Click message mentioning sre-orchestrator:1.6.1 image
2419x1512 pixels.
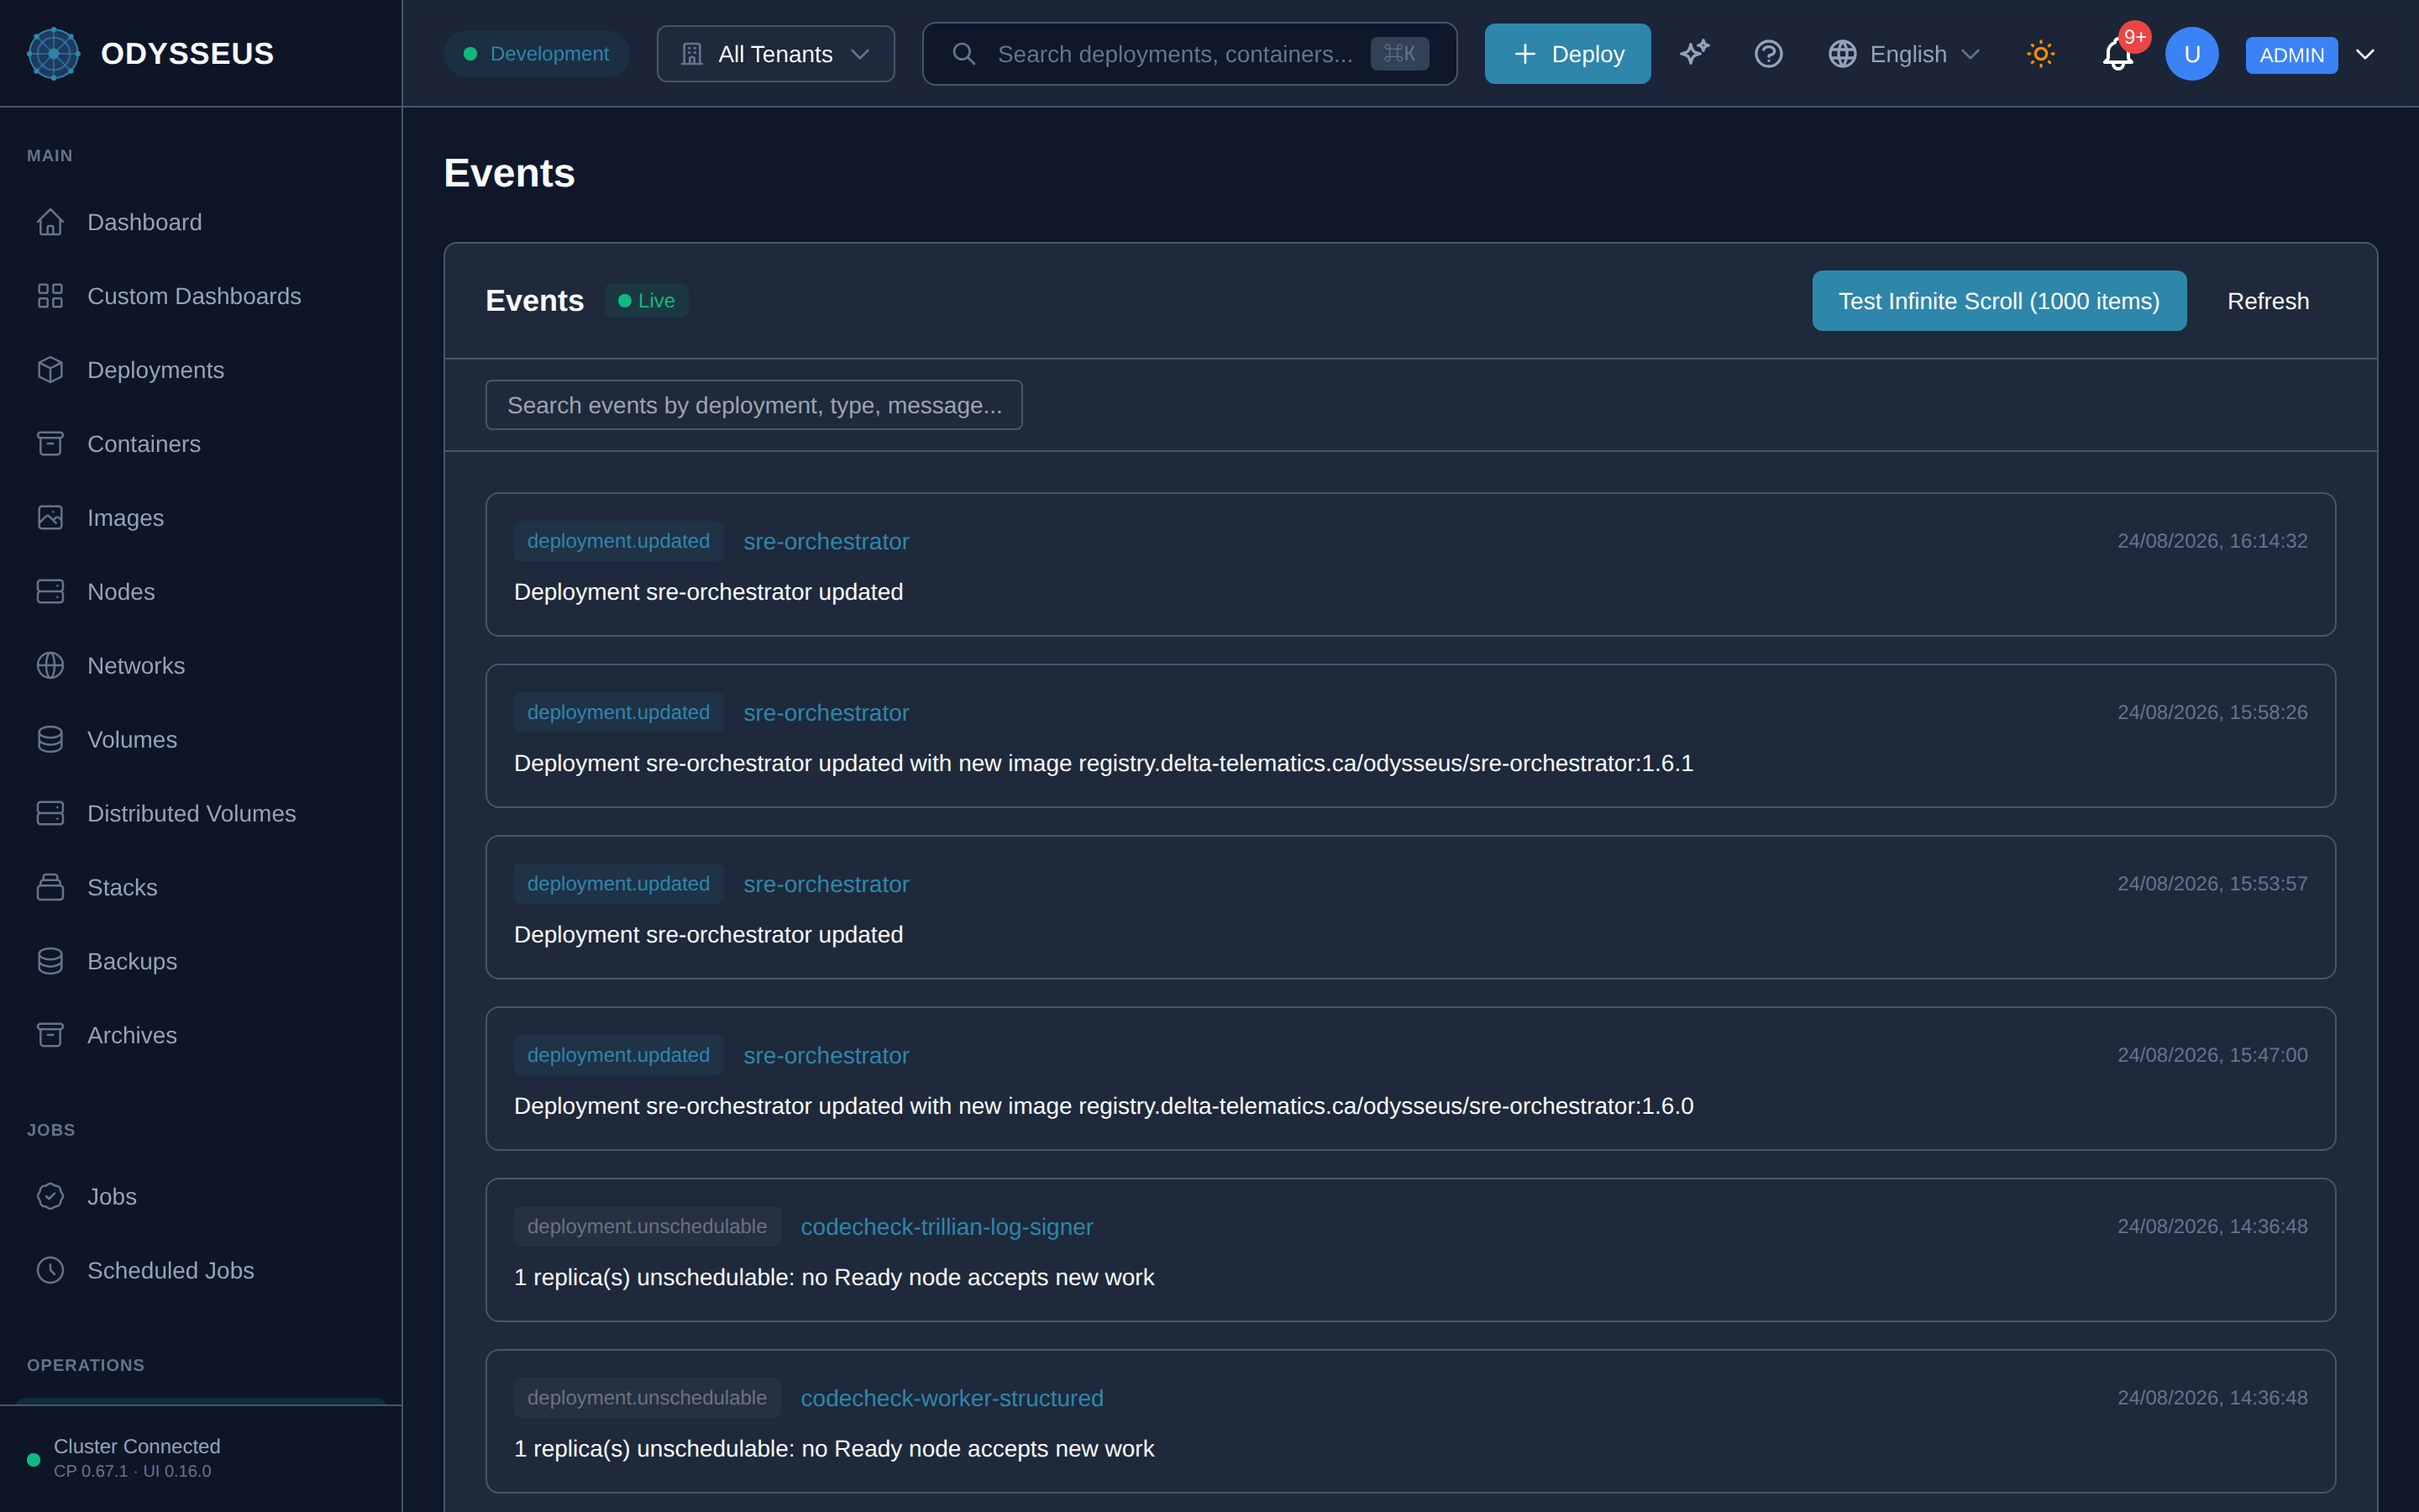1104,764
